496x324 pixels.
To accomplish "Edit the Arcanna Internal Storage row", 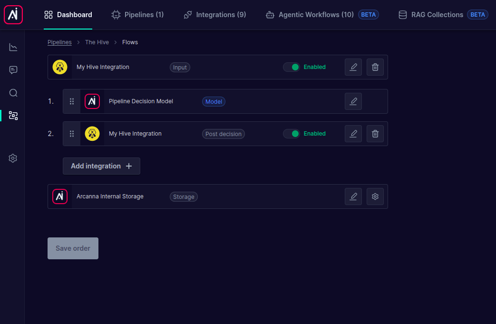I will tap(353, 196).
